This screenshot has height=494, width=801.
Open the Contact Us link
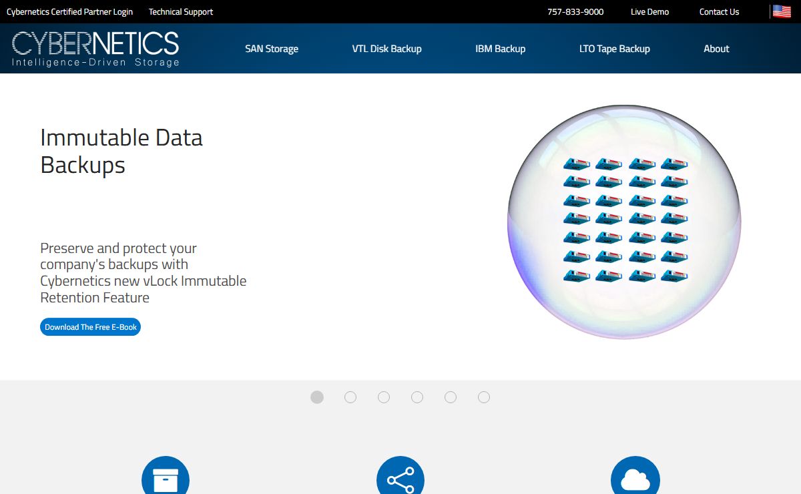pos(719,12)
